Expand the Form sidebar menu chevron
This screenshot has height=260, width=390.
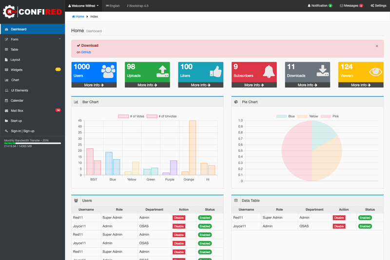coord(59,39)
